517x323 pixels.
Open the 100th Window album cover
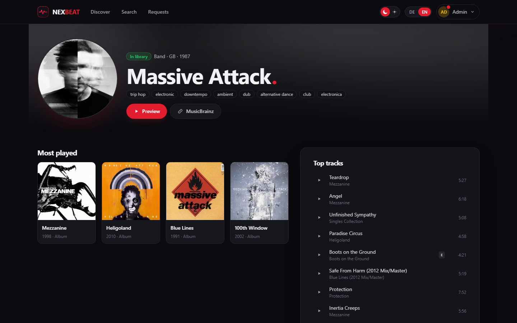coord(260,191)
